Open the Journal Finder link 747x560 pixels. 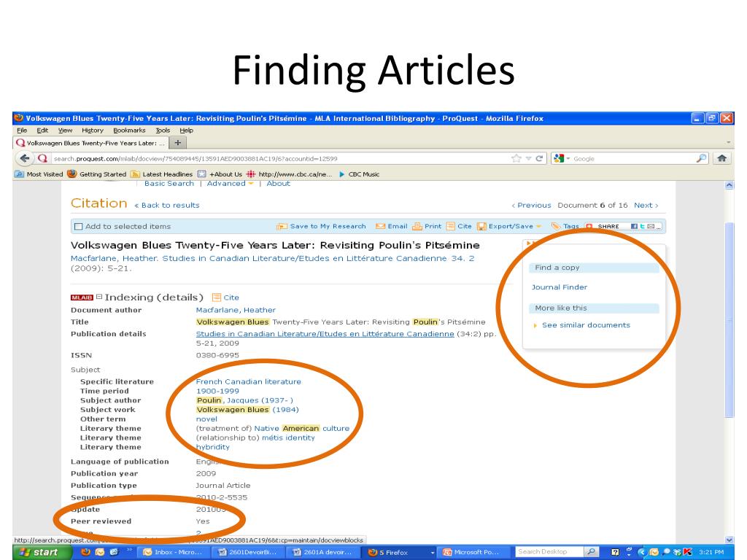(x=560, y=287)
